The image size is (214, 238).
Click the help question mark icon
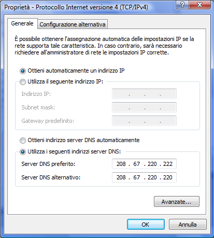(182, 5)
